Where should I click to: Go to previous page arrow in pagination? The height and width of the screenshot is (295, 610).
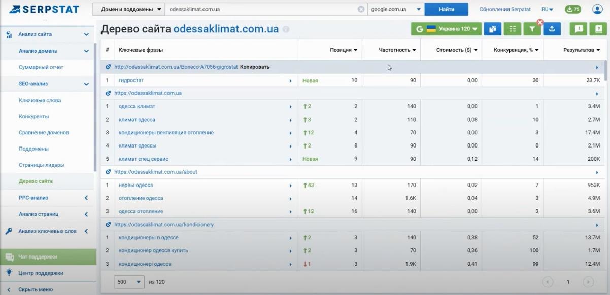pos(548,282)
